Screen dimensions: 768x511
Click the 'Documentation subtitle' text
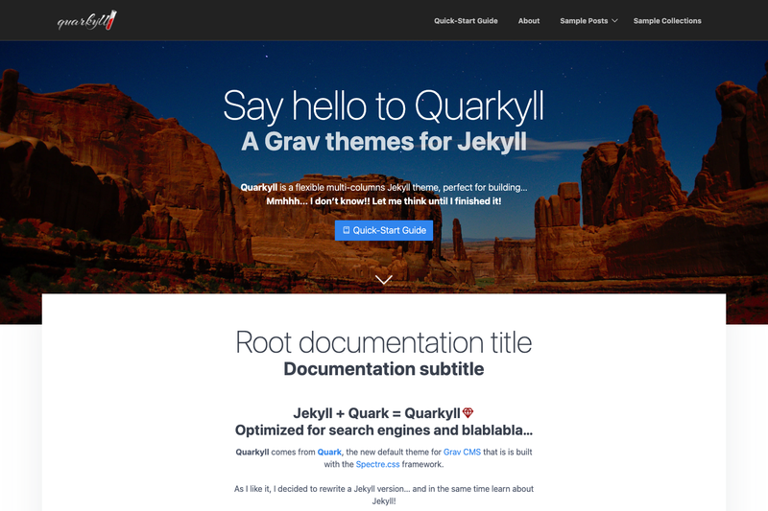click(383, 369)
